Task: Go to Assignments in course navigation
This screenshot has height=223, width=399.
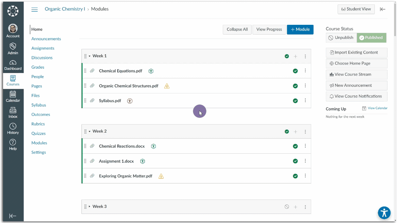Action: point(43,48)
